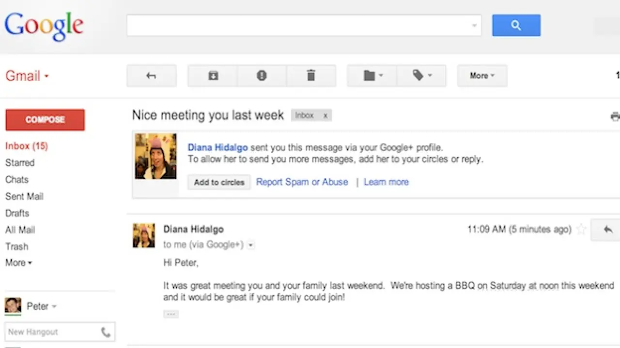Viewport: 620px width, 348px height.
Task: Go to the Starred folder
Action: click(20, 163)
